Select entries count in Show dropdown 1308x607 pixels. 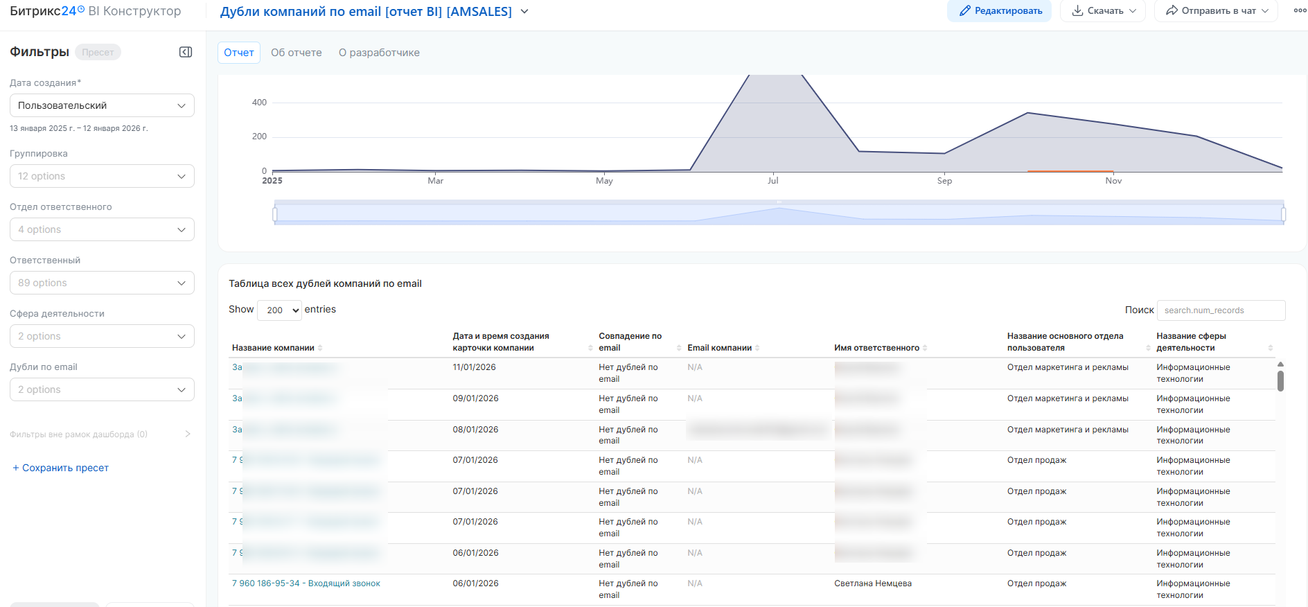click(x=279, y=310)
